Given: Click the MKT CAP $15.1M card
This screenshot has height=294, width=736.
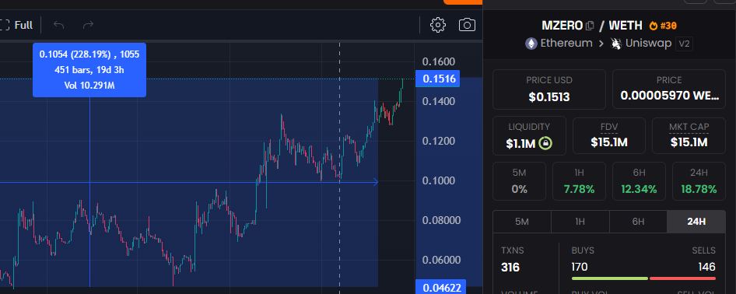Looking at the screenshot, I should click(689, 135).
